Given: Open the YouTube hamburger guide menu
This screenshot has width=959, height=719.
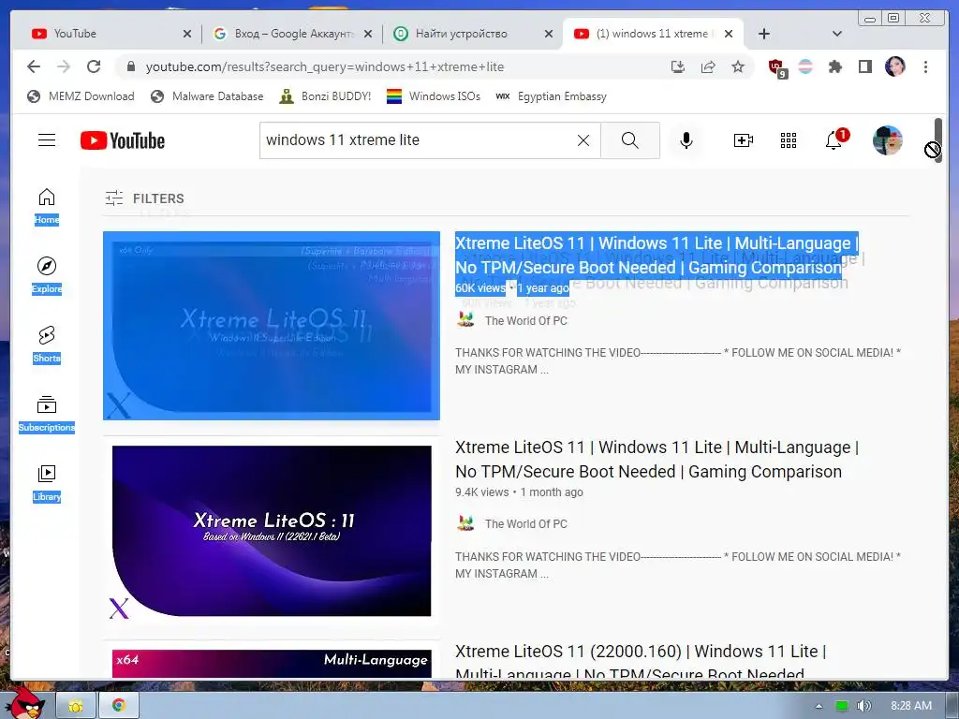Looking at the screenshot, I should click(x=47, y=140).
